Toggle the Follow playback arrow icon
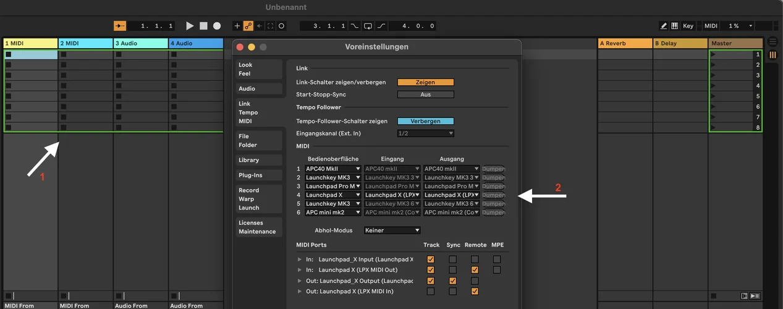This screenshot has height=309, width=783. pyautogui.click(x=121, y=26)
